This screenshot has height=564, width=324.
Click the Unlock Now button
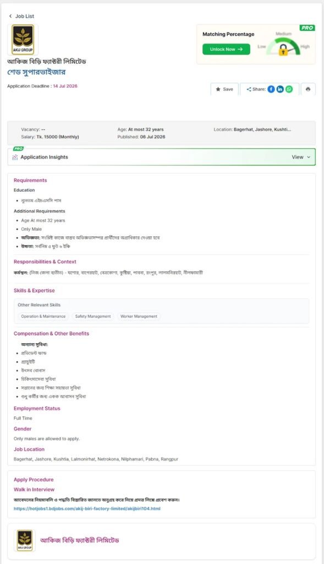click(226, 49)
